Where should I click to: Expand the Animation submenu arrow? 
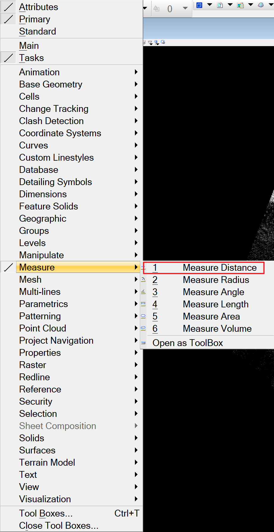coord(136,72)
